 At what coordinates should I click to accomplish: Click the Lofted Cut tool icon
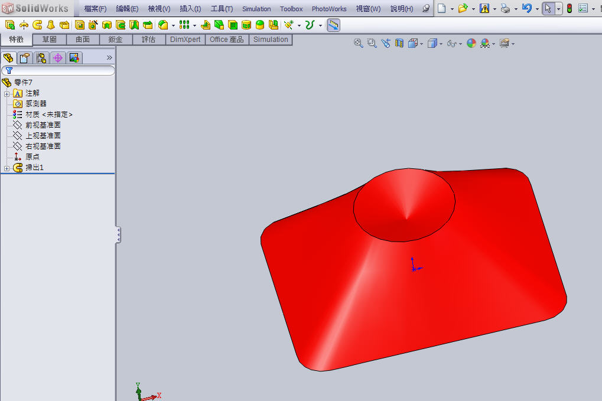click(x=134, y=25)
